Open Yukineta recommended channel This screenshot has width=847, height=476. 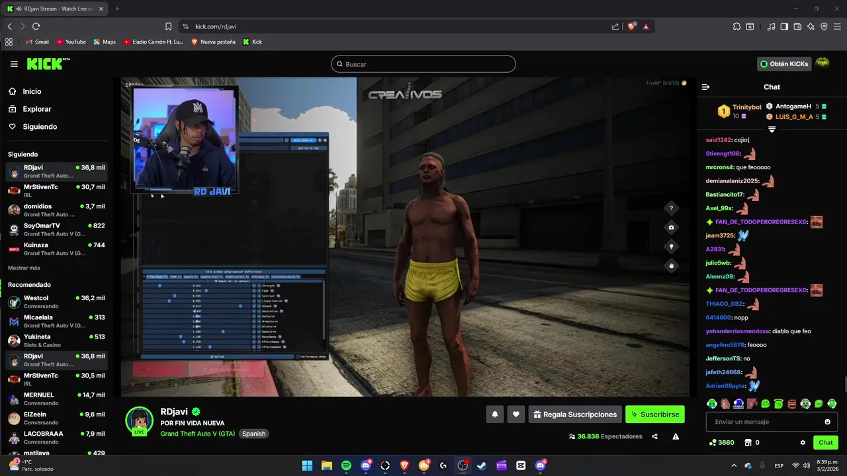tap(56, 340)
